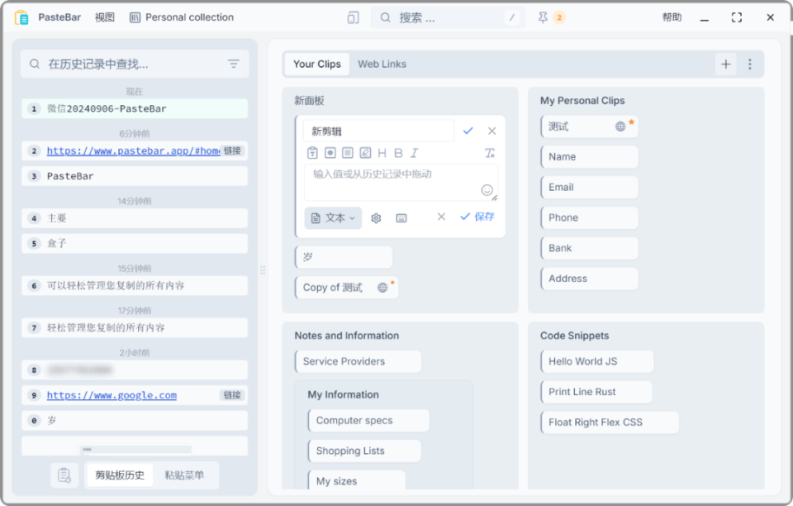793x506 pixels.
Task: Cancel the clip name edit X icon
Action: 492,131
